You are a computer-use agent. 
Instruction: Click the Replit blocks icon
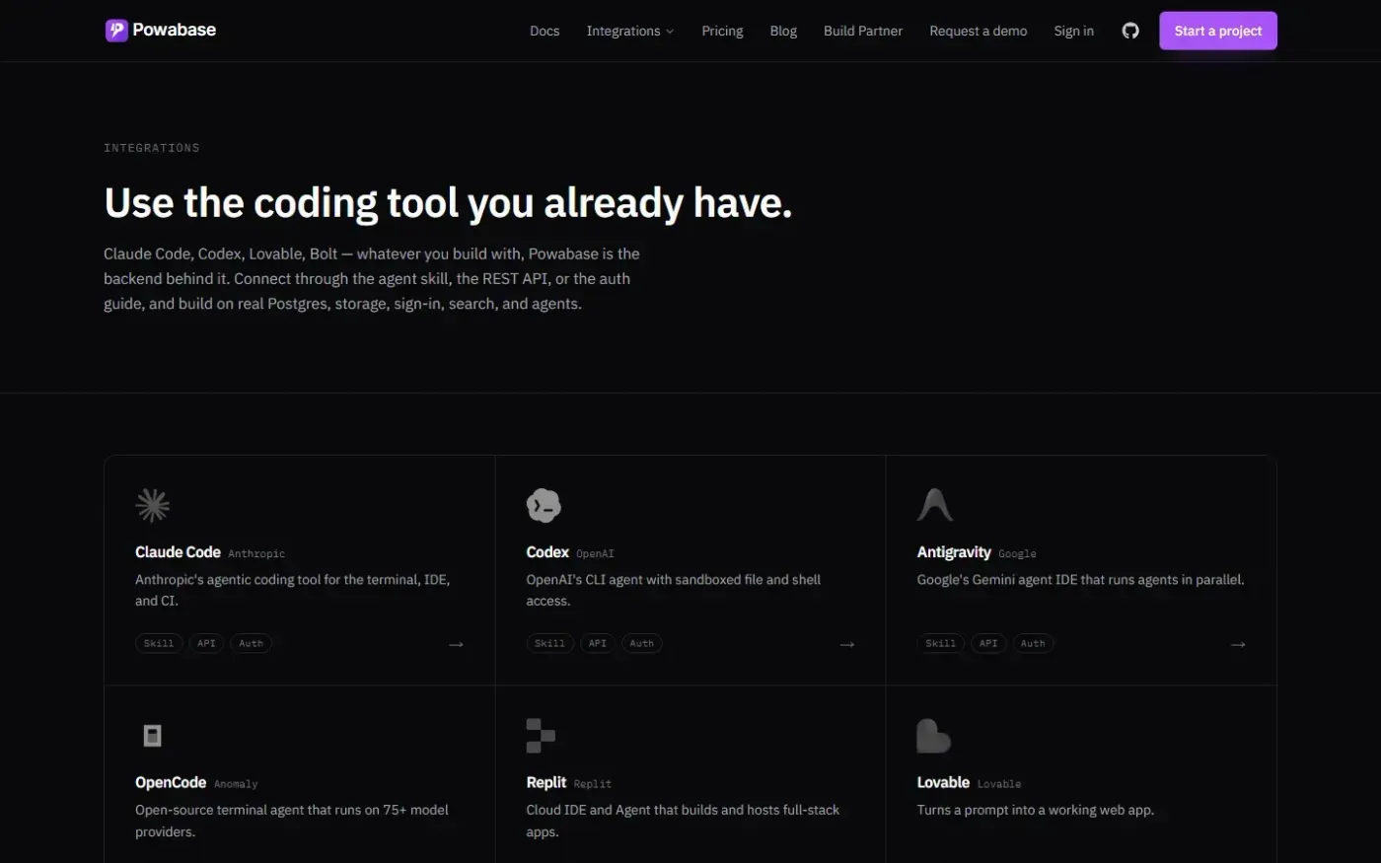[541, 736]
